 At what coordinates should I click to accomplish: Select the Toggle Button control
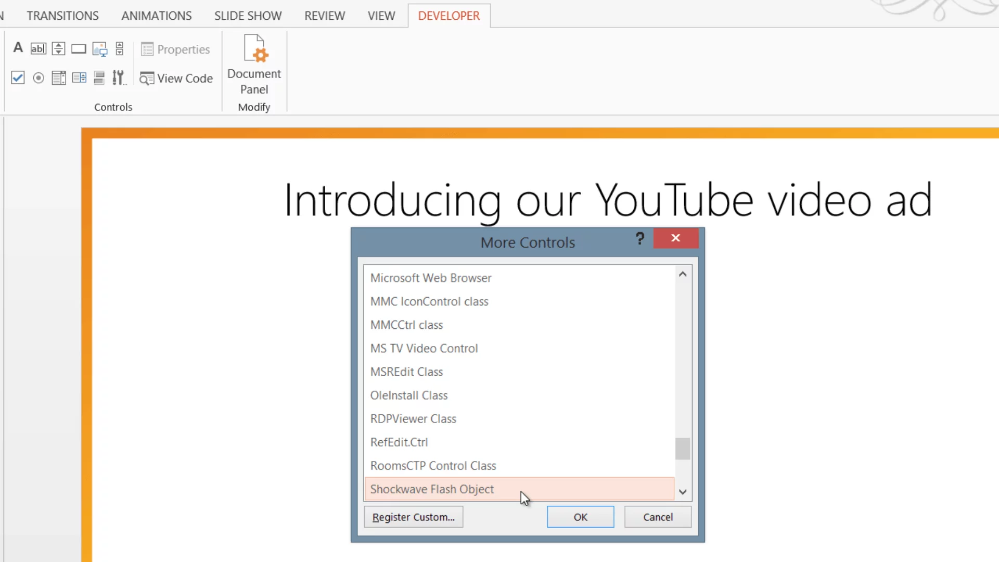click(99, 78)
